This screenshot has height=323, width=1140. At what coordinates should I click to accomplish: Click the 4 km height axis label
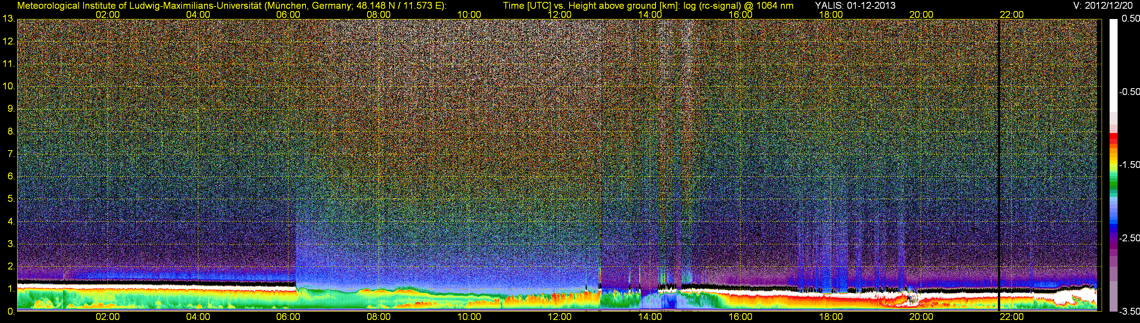pyautogui.click(x=11, y=222)
